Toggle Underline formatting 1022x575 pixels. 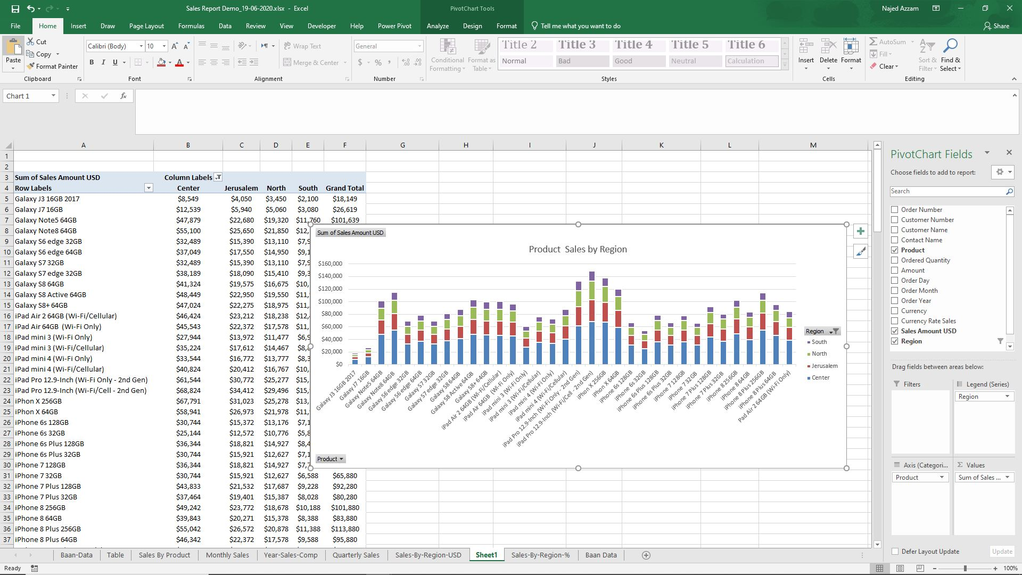click(115, 62)
